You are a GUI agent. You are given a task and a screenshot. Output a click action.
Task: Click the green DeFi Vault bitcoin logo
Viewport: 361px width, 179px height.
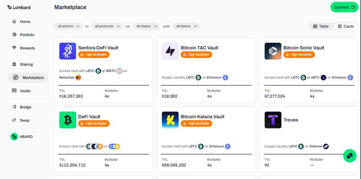coord(68,120)
